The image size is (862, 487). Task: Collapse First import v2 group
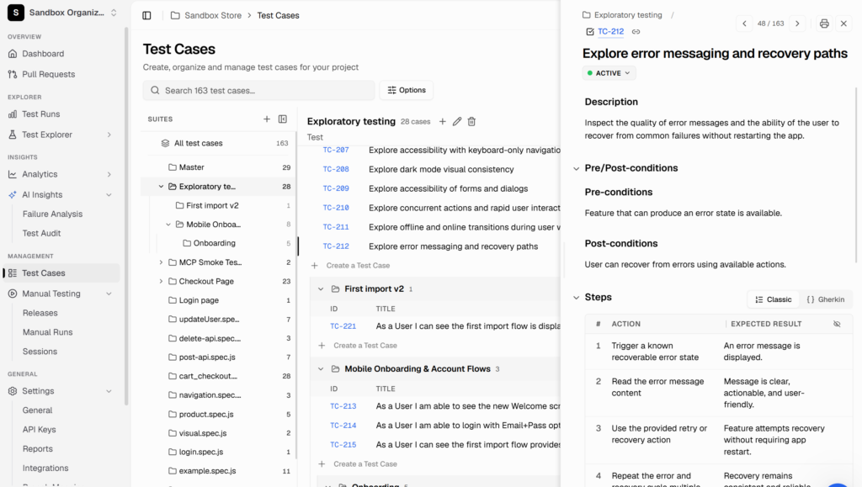[x=321, y=288]
